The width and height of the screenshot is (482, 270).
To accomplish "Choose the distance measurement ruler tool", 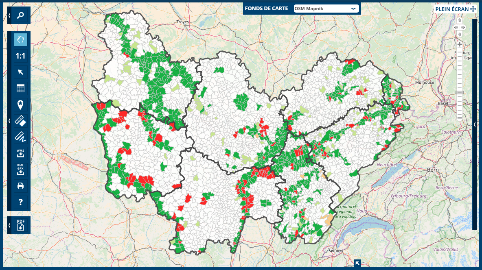I will pyautogui.click(x=21, y=137).
